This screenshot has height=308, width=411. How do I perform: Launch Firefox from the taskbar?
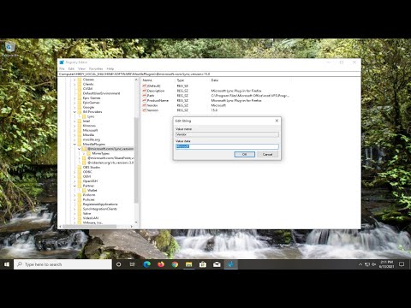click(161, 264)
